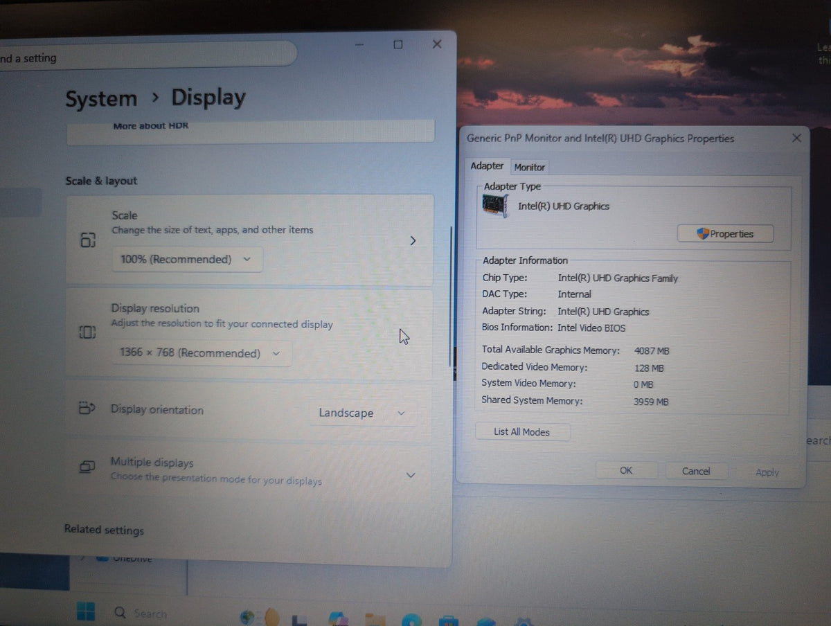Click 'Intel(R) UHD Graphics Family' chip type
The image size is (831, 626).
coord(618,278)
